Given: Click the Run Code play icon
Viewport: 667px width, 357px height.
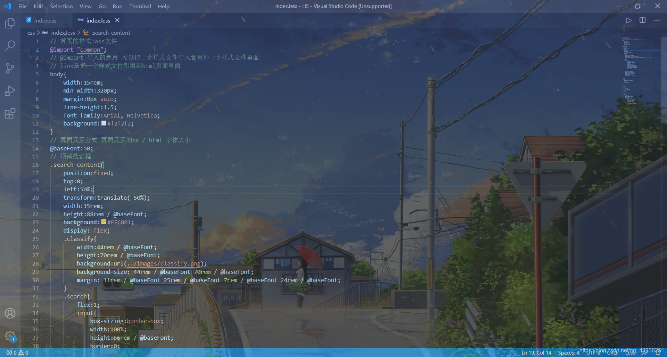Looking at the screenshot, I should [x=628, y=20].
